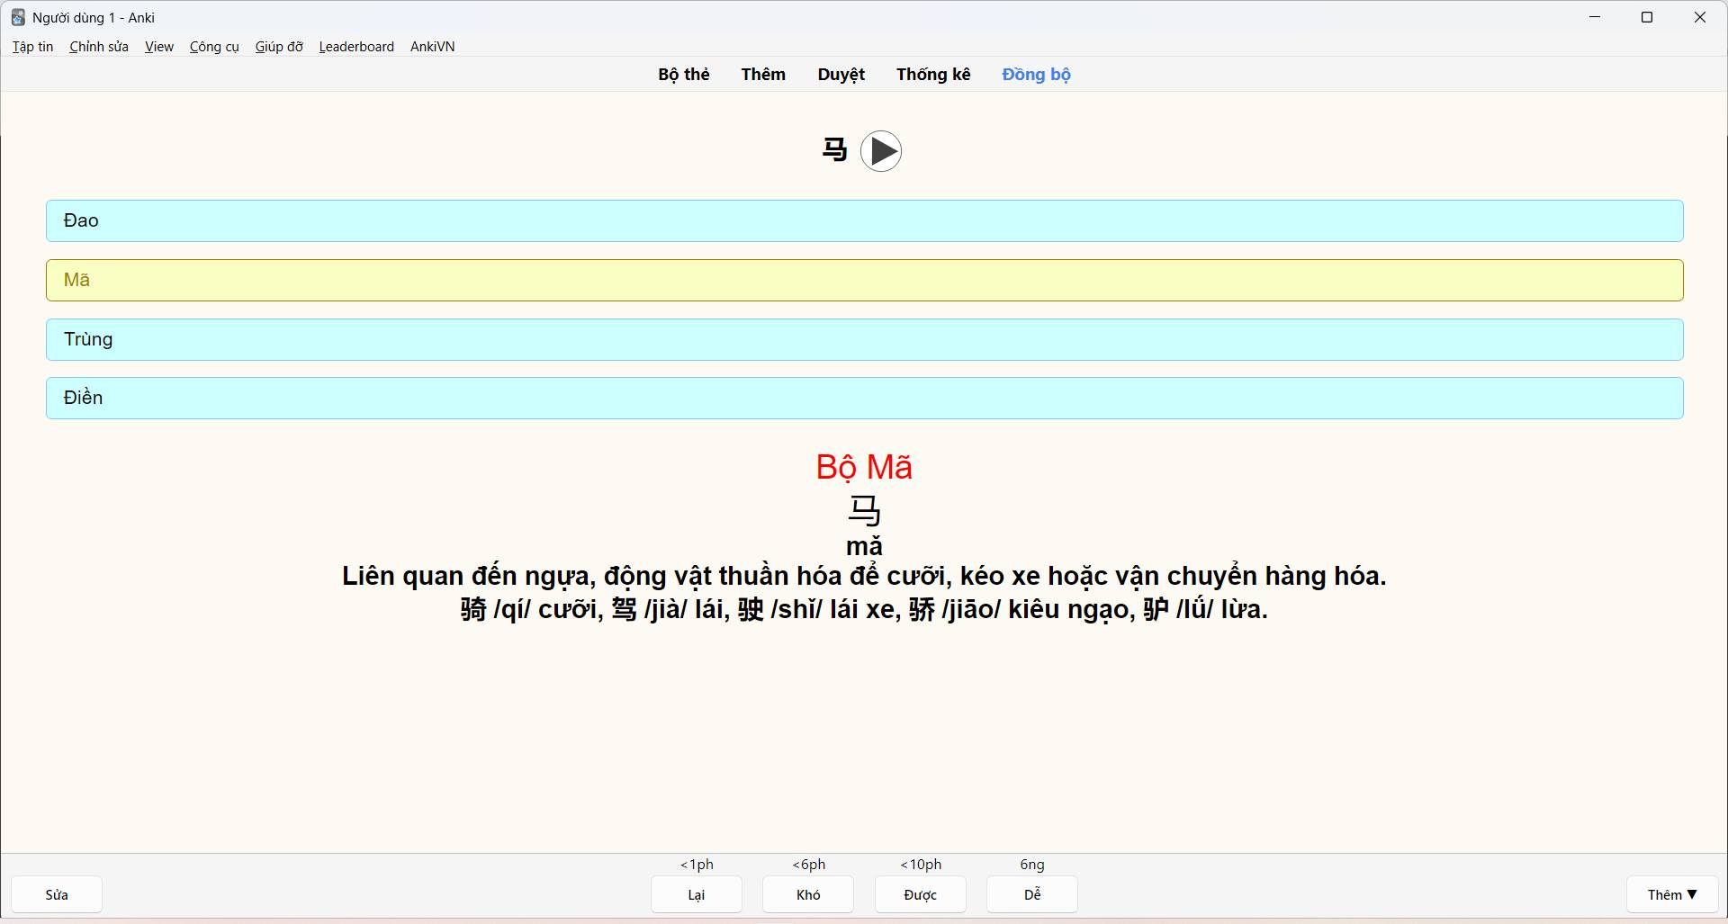Click Thêm in the top toolbar
This screenshot has height=924, width=1728.
coord(763,75)
